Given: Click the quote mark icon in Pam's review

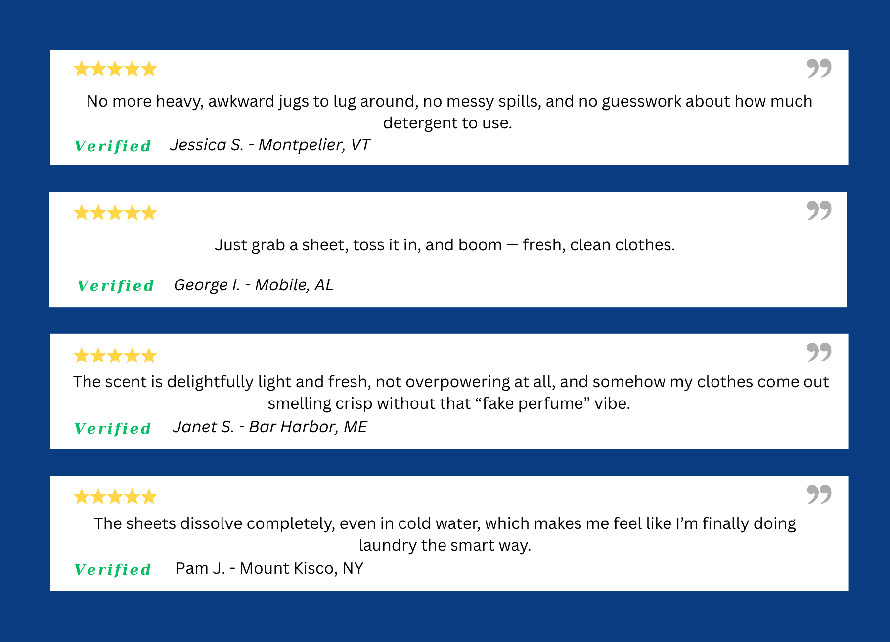Looking at the screenshot, I should click(819, 494).
